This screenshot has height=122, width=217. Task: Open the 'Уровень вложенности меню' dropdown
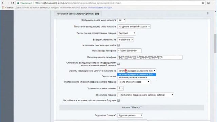tap(120, 88)
